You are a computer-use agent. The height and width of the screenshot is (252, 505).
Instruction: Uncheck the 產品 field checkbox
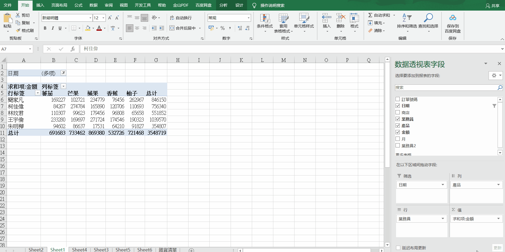398,125
